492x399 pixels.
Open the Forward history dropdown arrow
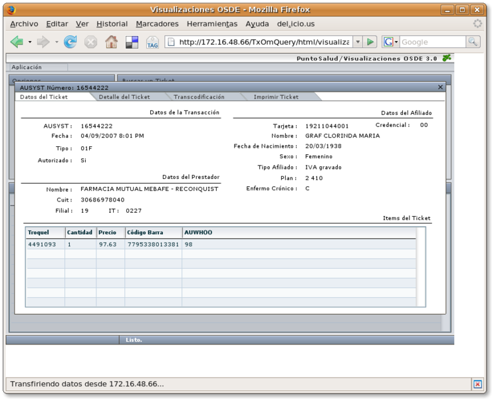point(57,42)
